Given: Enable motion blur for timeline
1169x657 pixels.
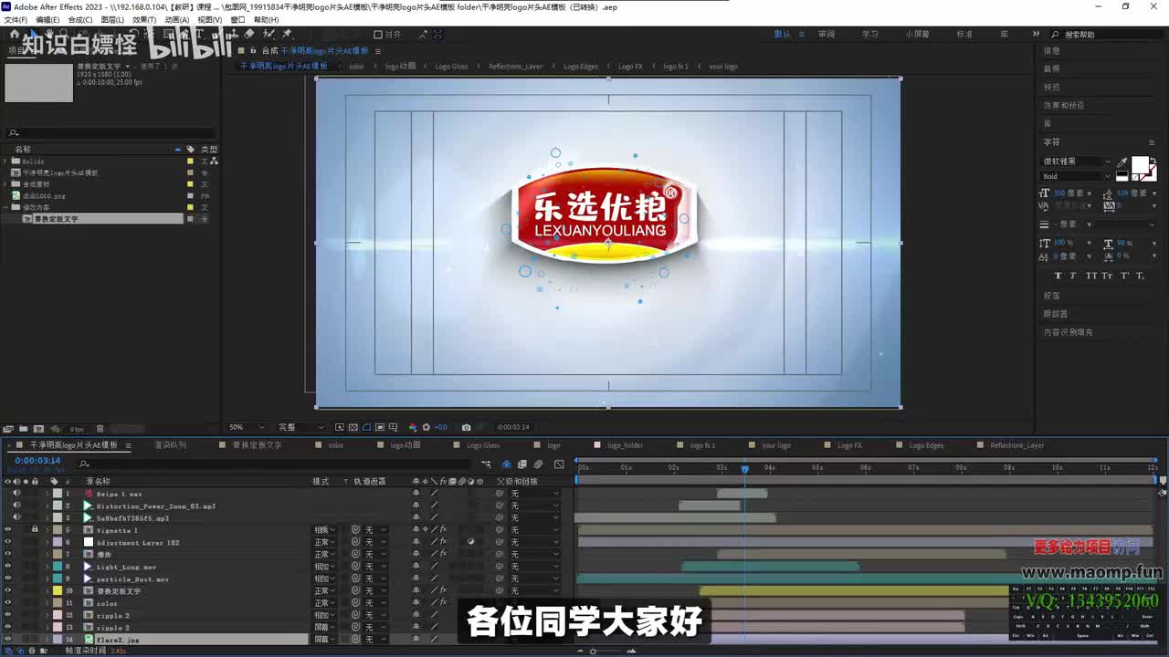Looking at the screenshot, I should click(x=538, y=464).
